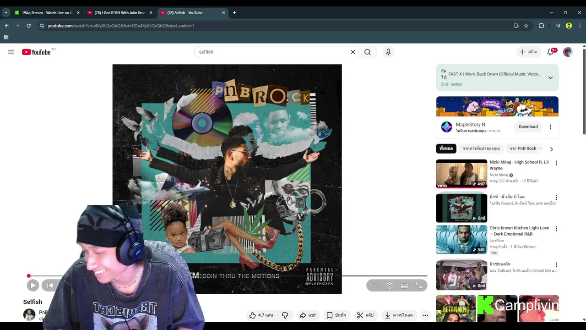This screenshot has width=586, height=330.
Task: Expand the up-next FAST X playlist panel
Action: (550, 77)
